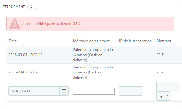This screenshot has width=182, height=109.
Task: Click the Montant column header
Action: (x=164, y=41)
